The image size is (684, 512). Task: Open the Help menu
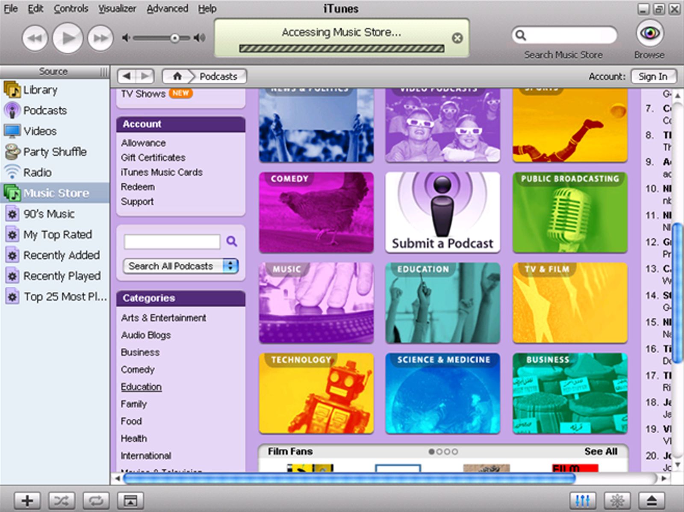point(207,9)
